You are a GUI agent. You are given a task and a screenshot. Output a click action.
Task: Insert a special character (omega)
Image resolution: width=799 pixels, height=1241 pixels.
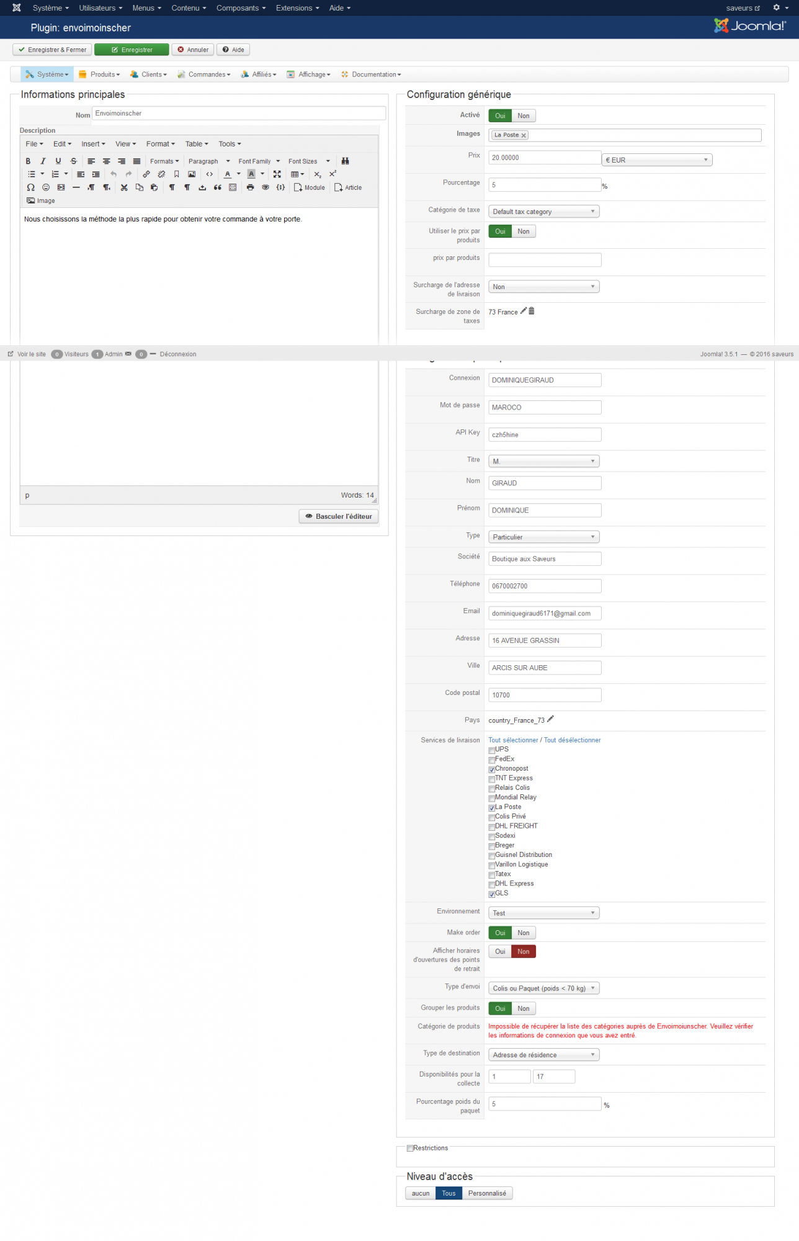pos(31,187)
